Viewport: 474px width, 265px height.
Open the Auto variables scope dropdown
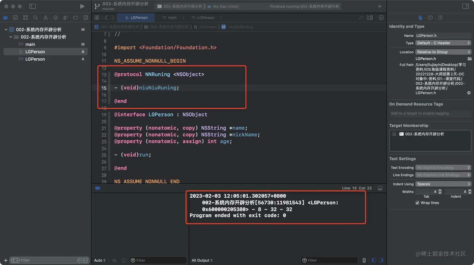(x=100, y=260)
